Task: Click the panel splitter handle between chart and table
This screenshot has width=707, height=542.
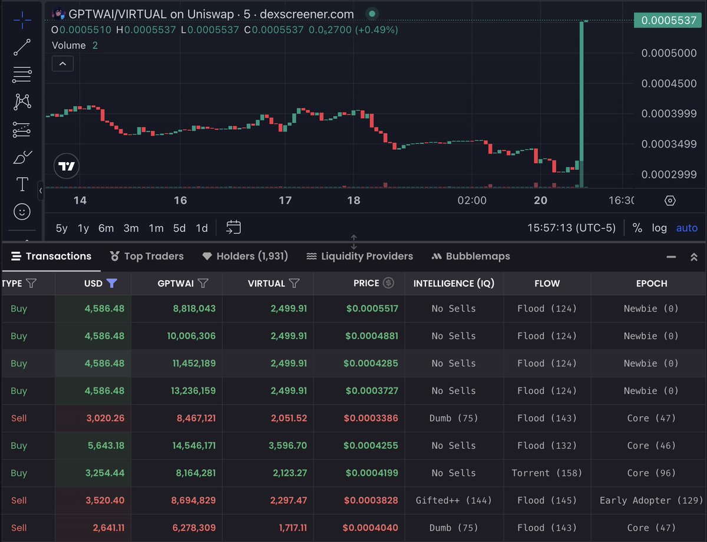Action: [353, 242]
